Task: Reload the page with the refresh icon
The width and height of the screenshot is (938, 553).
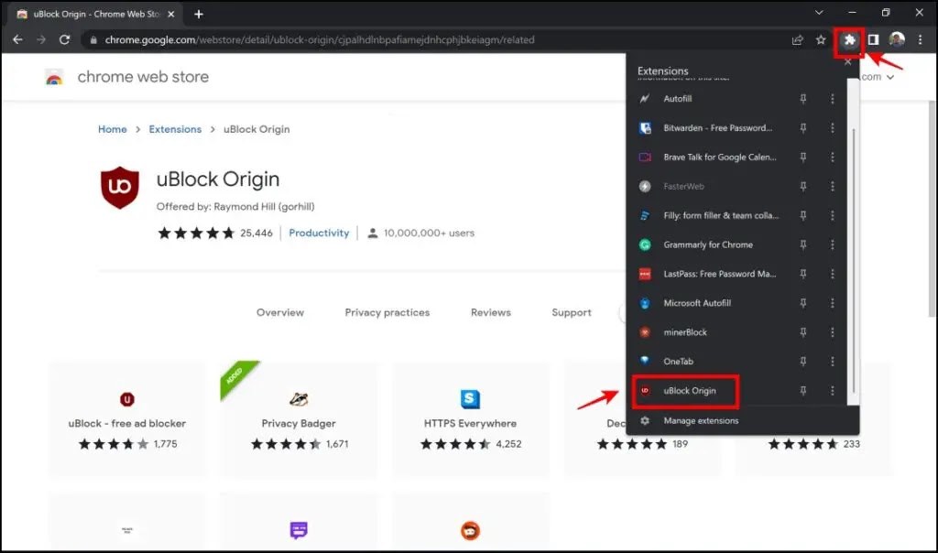Action: pyautogui.click(x=65, y=40)
